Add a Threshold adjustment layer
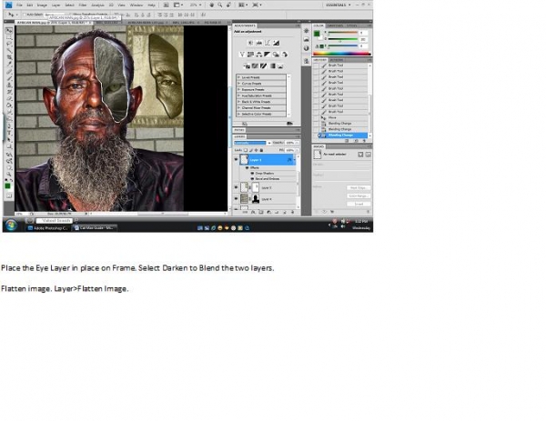Screen dimensions: 546x421 click(264, 65)
